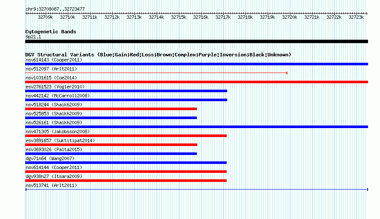Click the blue bar under esv2761523
The height and width of the screenshot is (219, 380).
pos(126,91)
